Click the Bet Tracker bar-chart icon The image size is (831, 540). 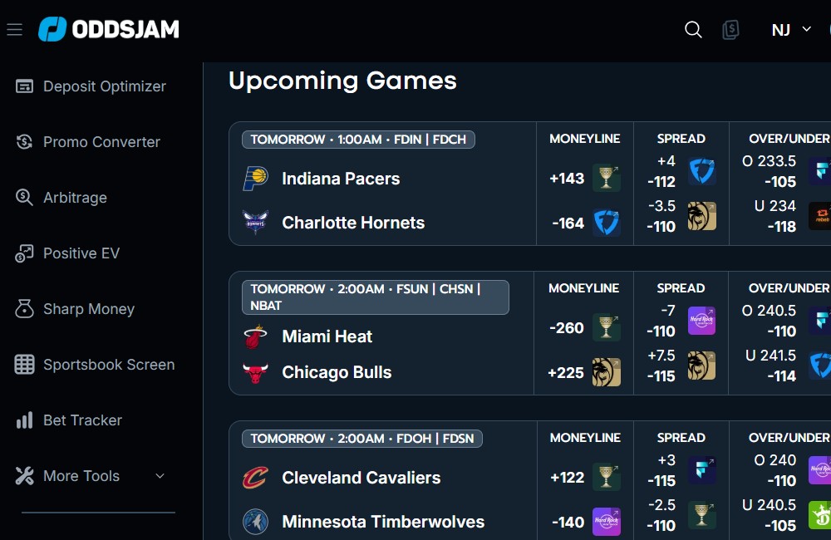coord(24,420)
